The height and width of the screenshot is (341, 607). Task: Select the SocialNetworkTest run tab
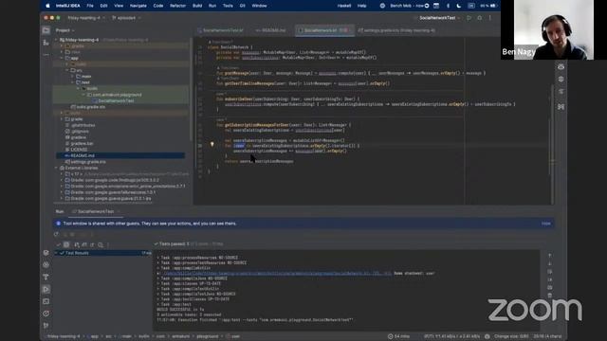coord(96,211)
